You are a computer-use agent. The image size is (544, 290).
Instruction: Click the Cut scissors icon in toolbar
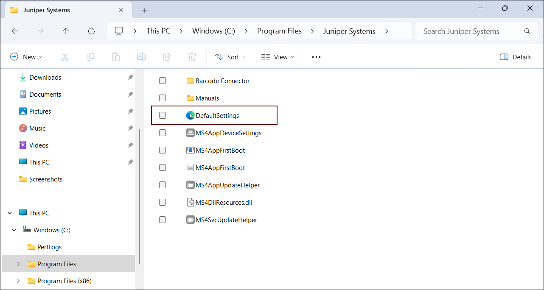[x=65, y=57]
